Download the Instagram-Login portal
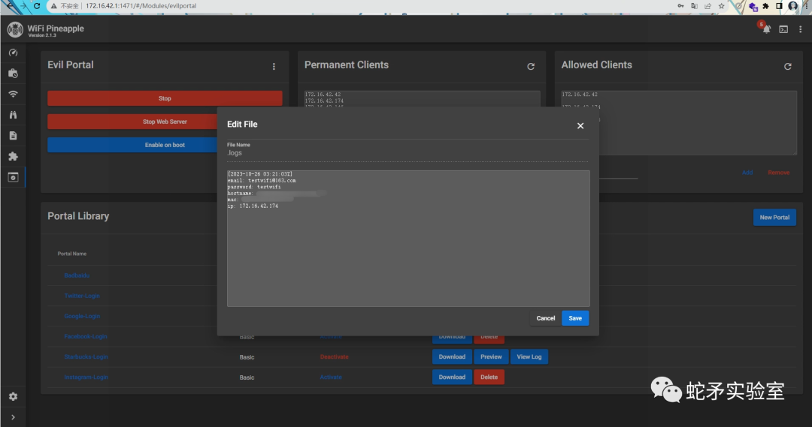Viewport: 812px width, 427px height. pos(452,377)
